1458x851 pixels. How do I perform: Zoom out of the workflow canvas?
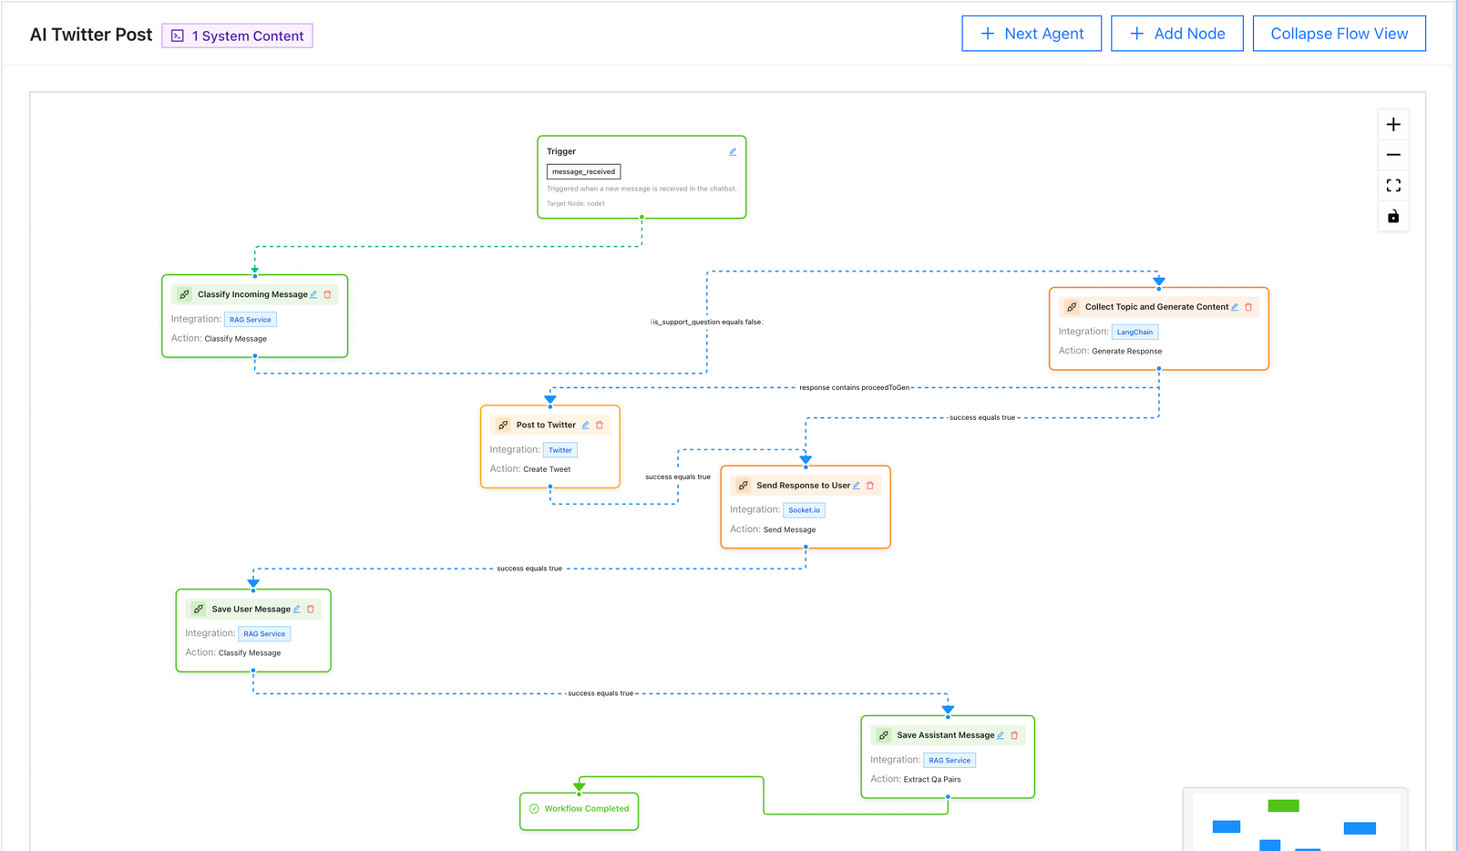click(x=1392, y=154)
